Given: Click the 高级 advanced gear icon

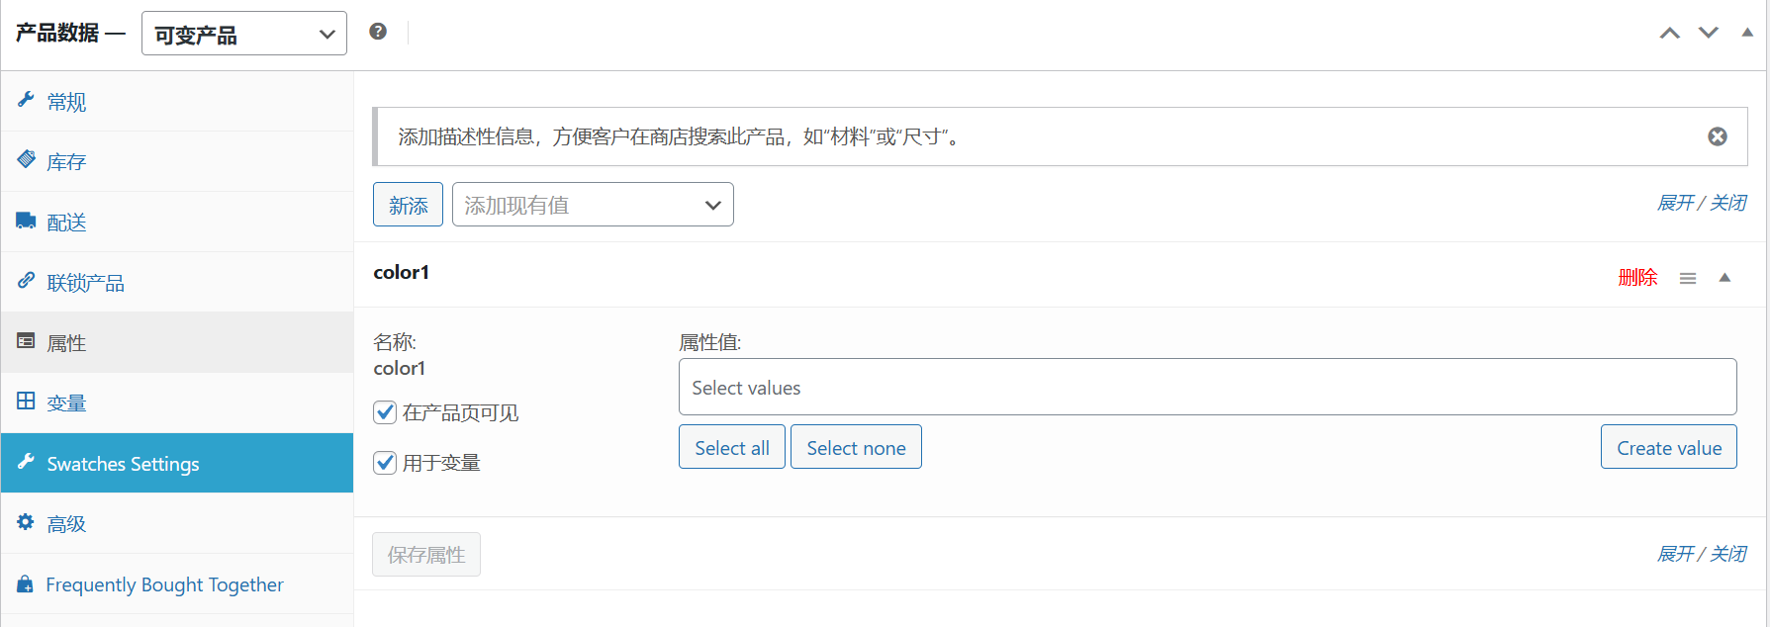Looking at the screenshot, I should pos(27,522).
